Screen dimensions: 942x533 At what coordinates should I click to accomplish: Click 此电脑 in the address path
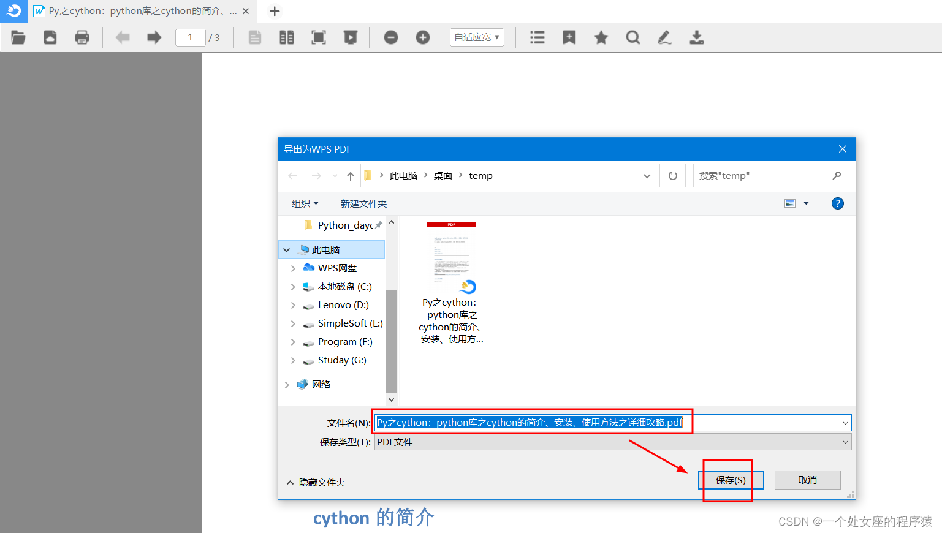point(403,176)
